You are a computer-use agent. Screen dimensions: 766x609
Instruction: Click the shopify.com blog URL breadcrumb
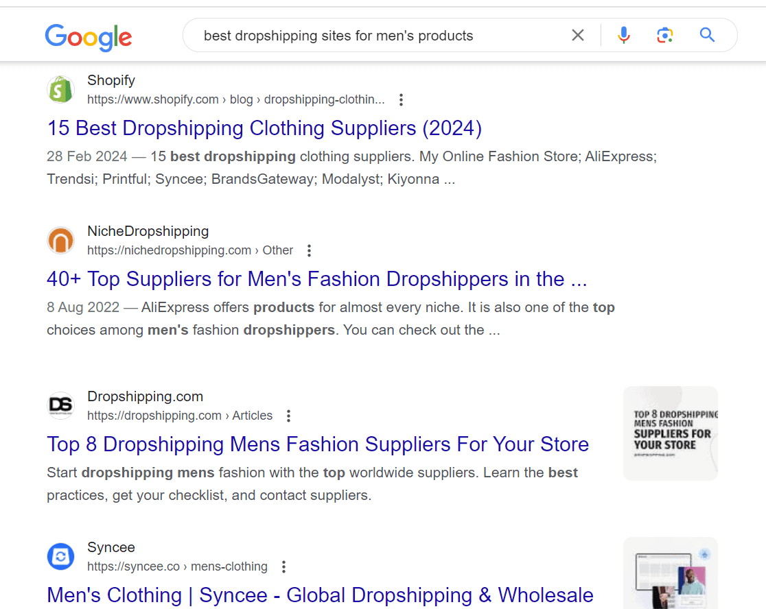click(x=236, y=99)
